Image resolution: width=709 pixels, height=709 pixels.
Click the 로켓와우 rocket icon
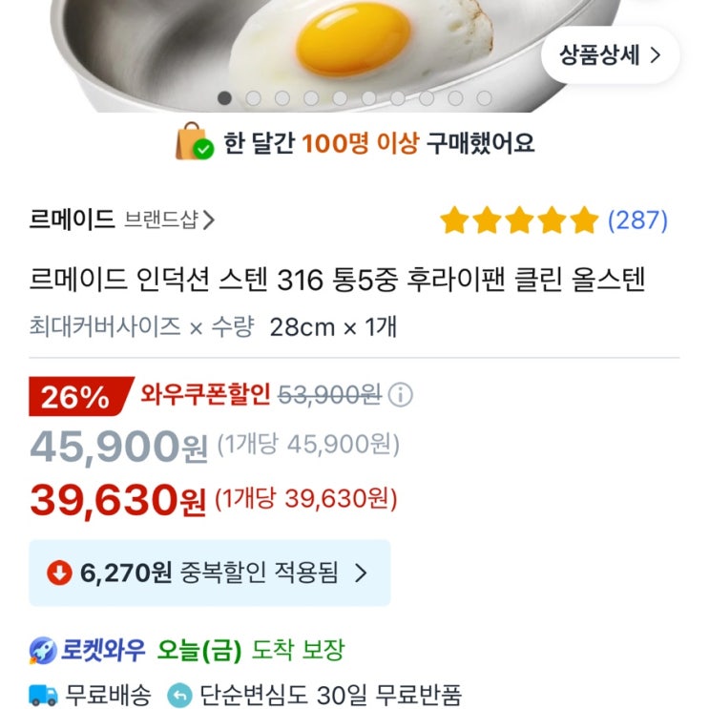[44, 652]
